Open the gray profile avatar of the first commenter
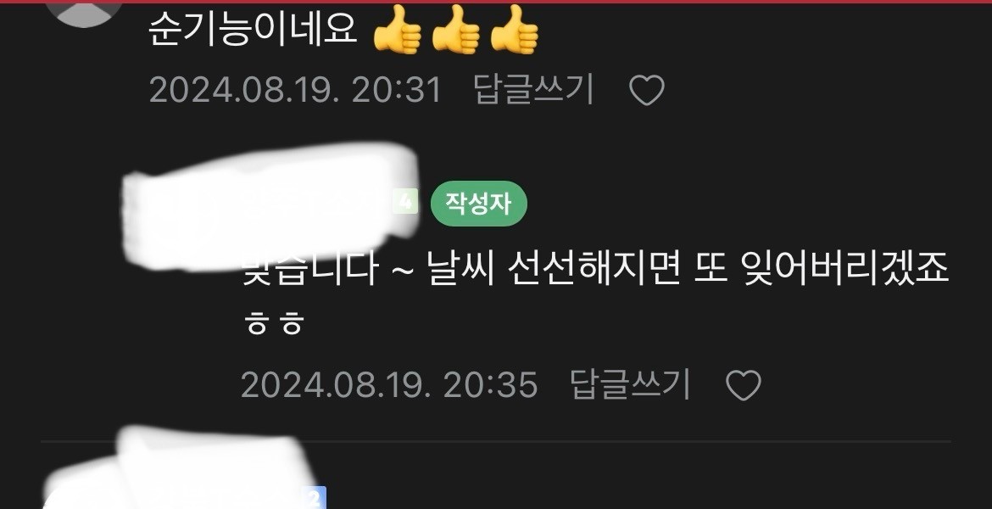The height and width of the screenshot is (509, 992). [x=84, y=13]
